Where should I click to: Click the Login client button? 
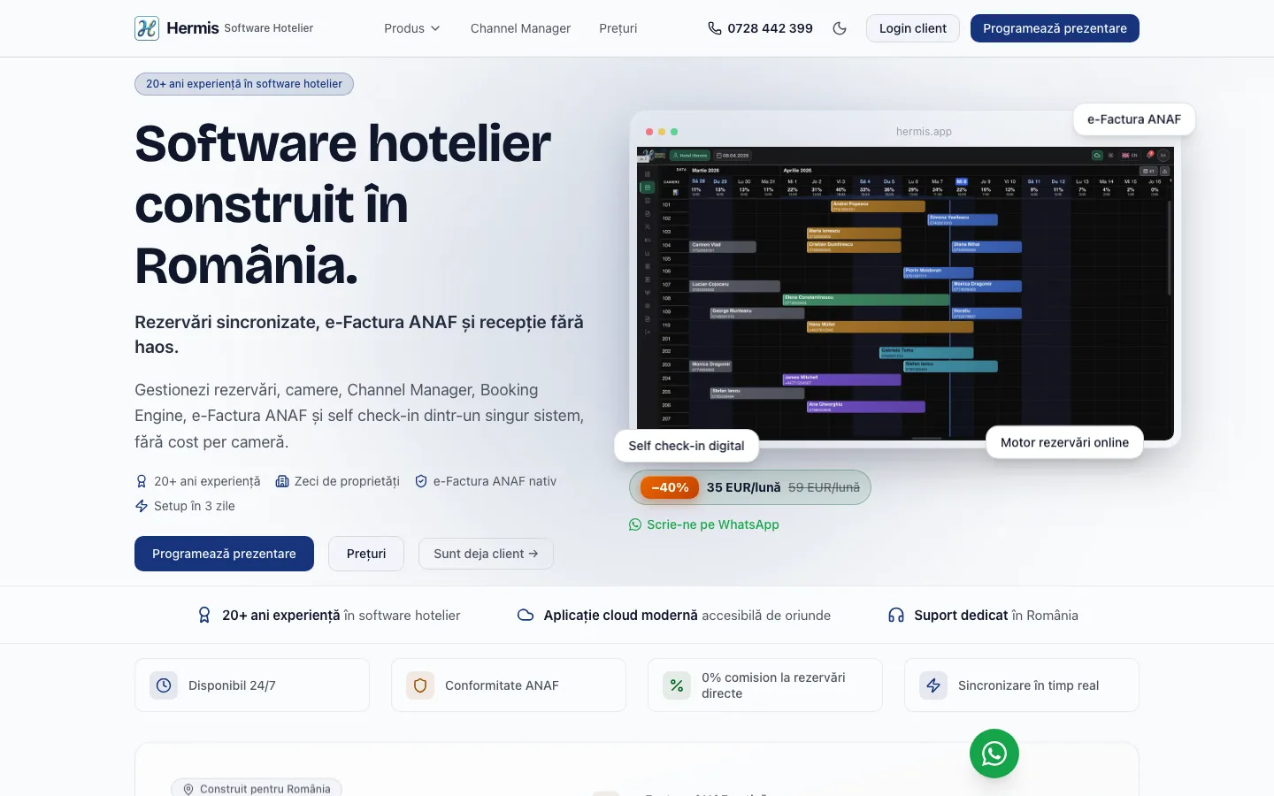(x=912, y=28)
